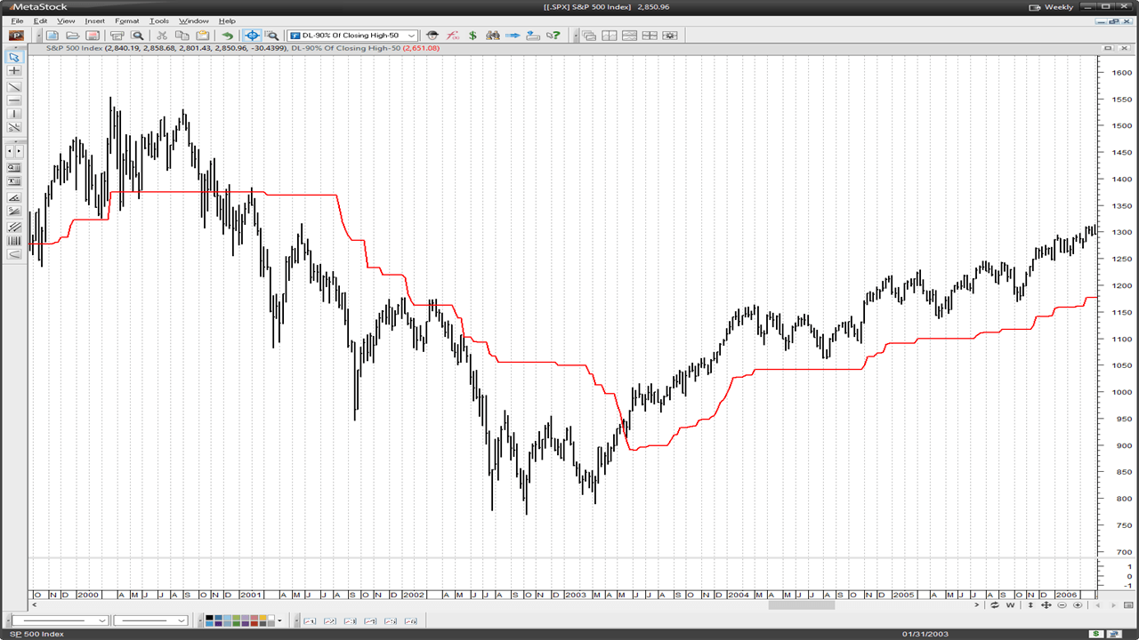Open the Edit menu
This screenshot has height=640, width=1139.
coord(41,20)
